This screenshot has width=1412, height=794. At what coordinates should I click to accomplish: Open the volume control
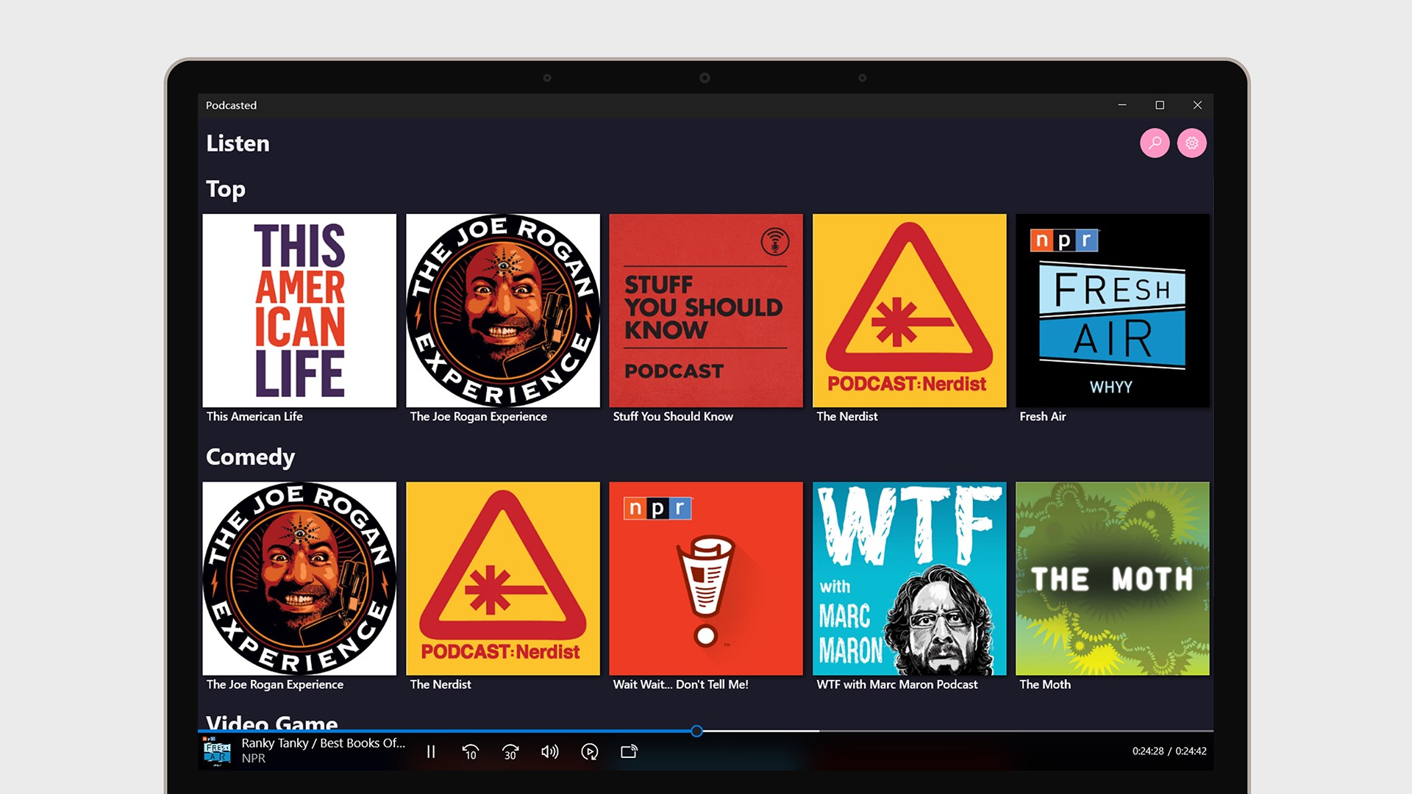tap(549, 751)
